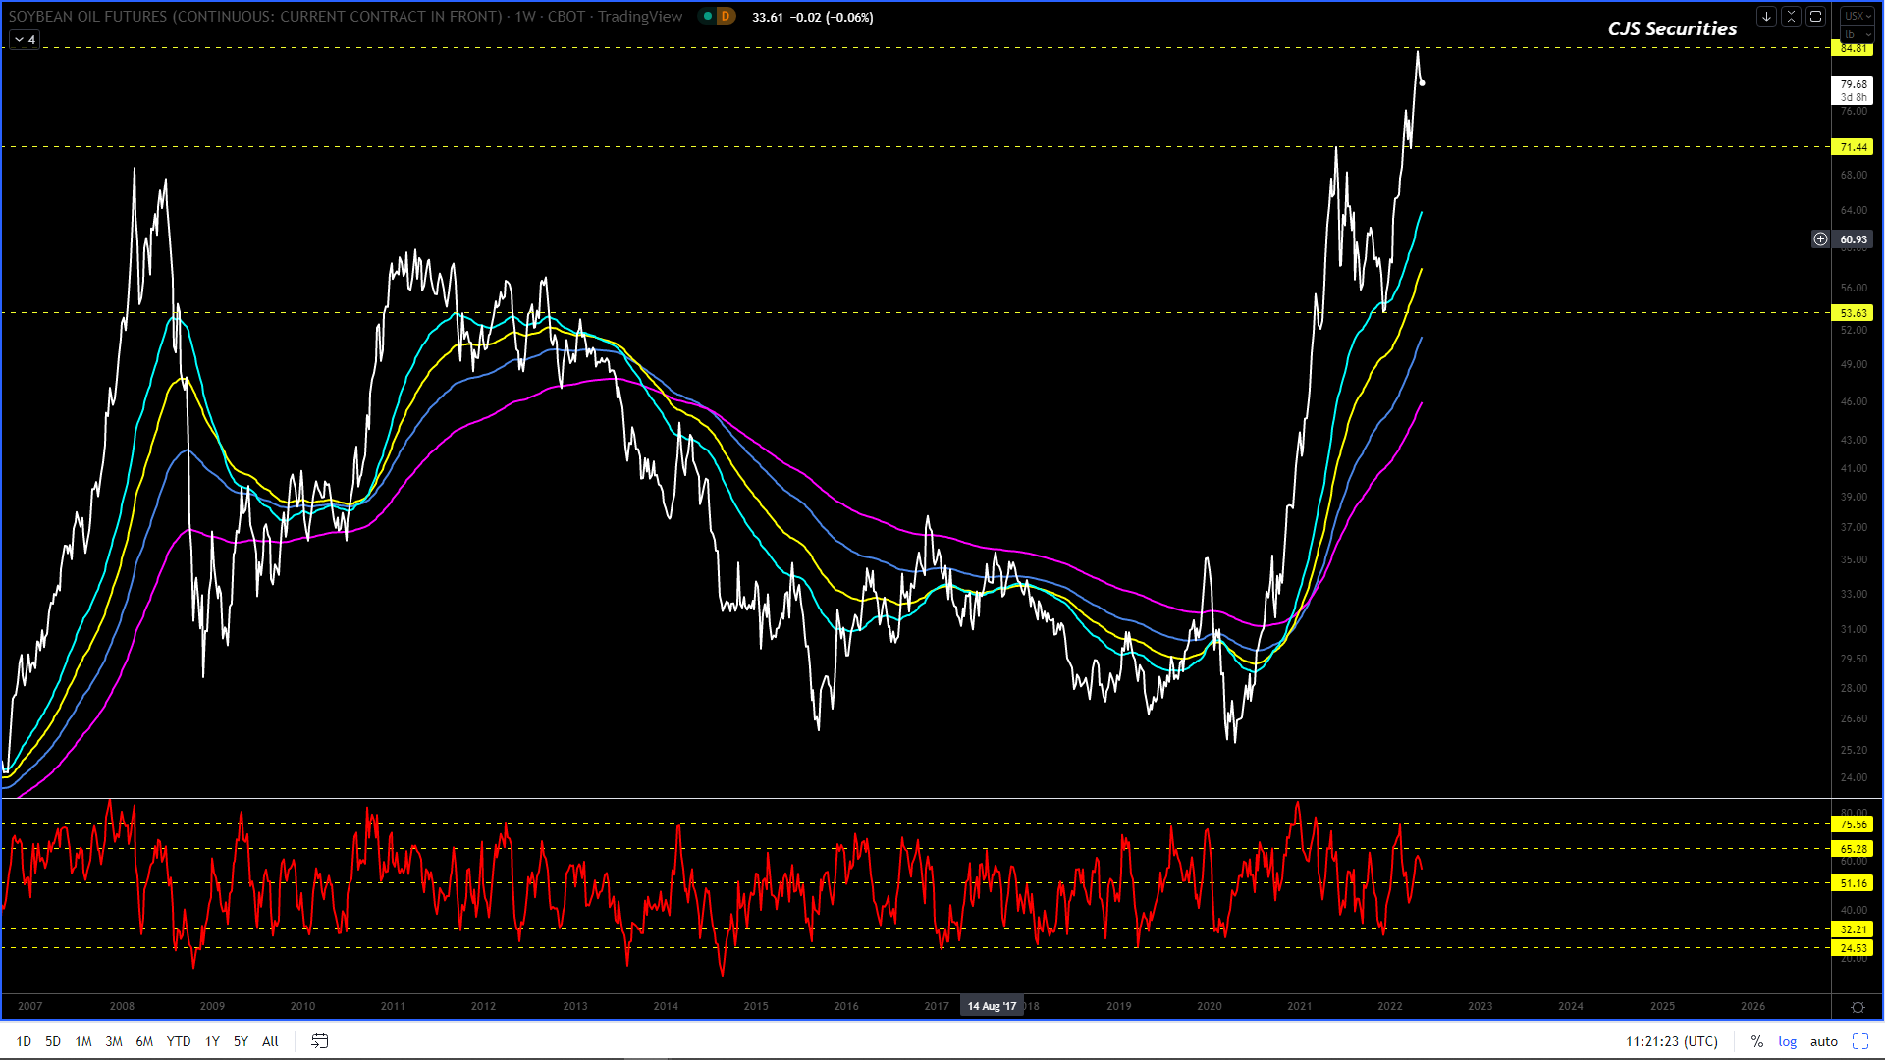The width and height of the screenshot is (1885, 1060).
Task: Click the fullscreen mode icon
Action: pos(1859,1041)
